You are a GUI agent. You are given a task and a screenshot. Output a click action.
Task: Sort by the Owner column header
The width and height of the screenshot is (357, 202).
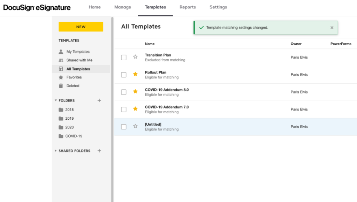(296, 44)
